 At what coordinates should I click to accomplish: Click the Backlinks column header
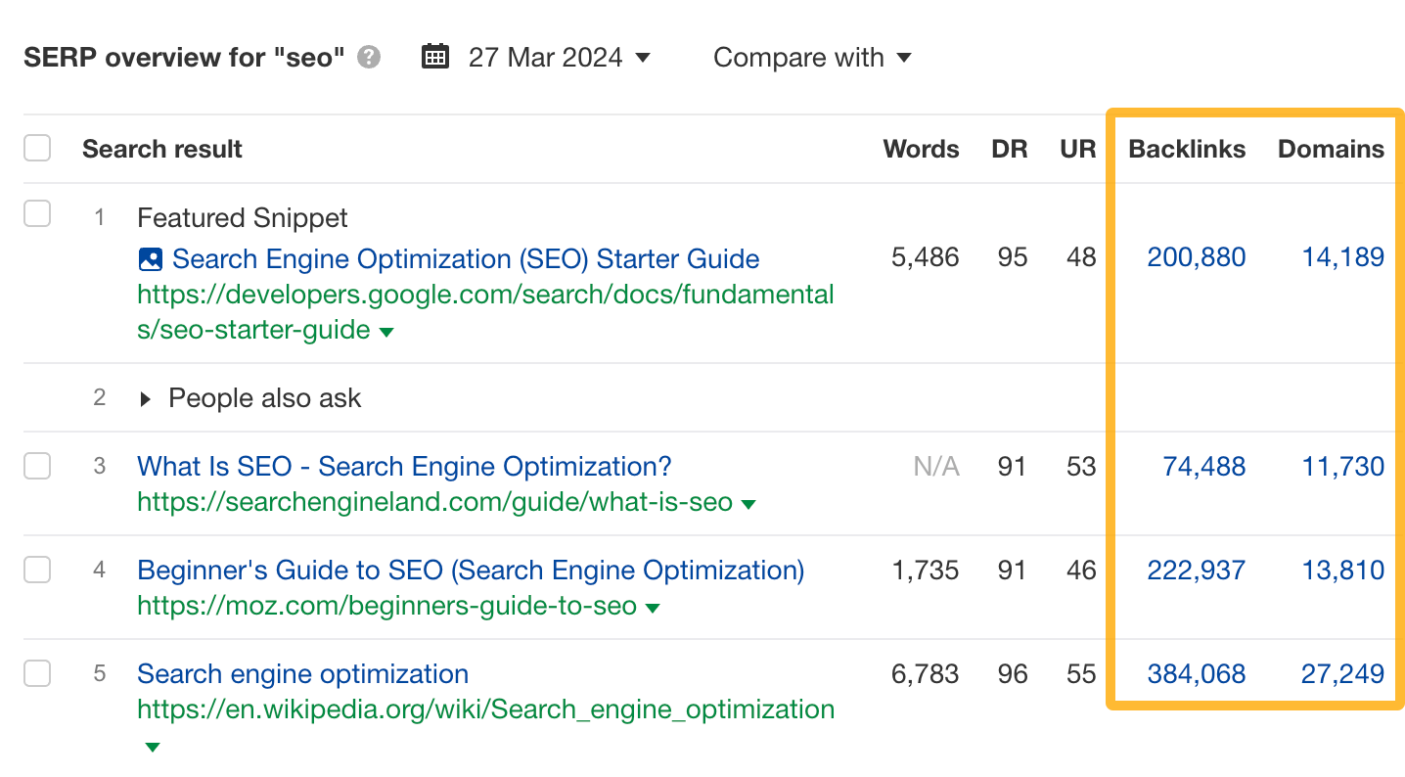pos(1186,149)
